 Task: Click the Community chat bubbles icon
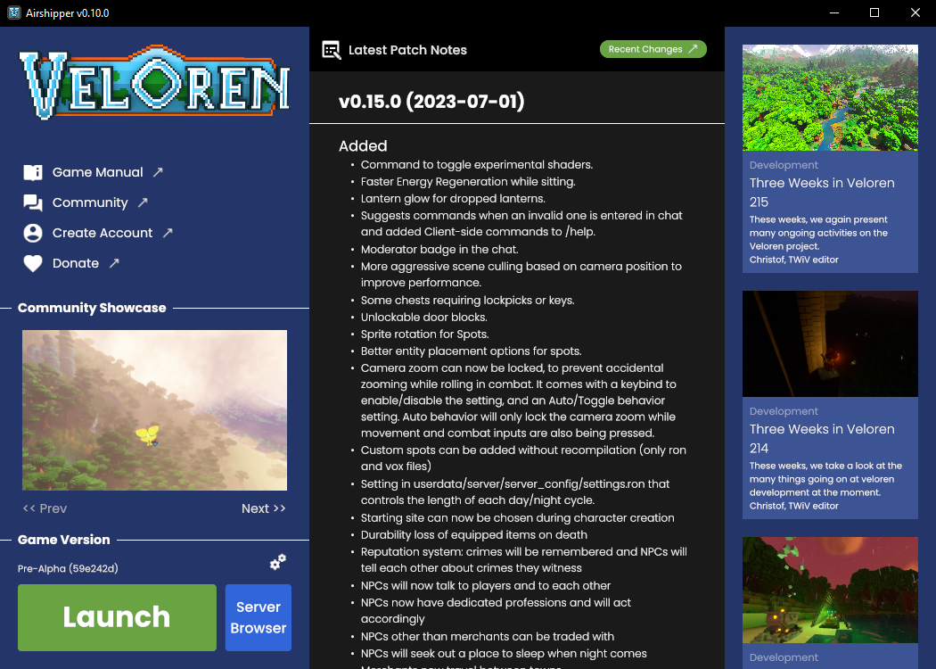click(x=33, y=203)
